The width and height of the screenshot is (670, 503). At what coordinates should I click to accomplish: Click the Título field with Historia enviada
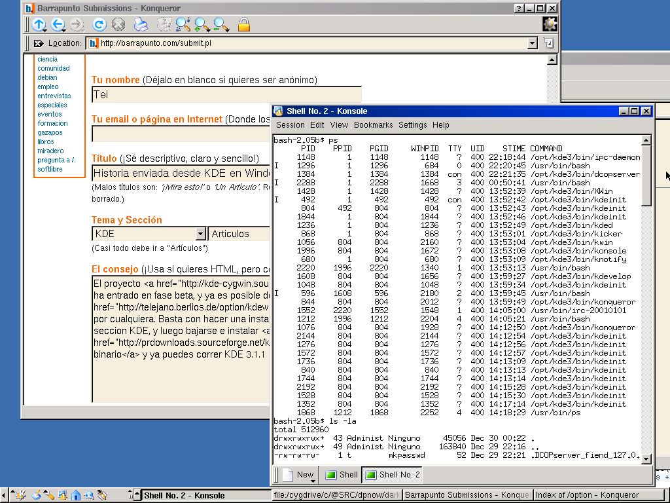click(182, 173)
